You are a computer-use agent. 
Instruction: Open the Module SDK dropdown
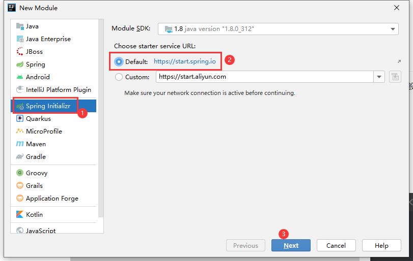(278, 29)
